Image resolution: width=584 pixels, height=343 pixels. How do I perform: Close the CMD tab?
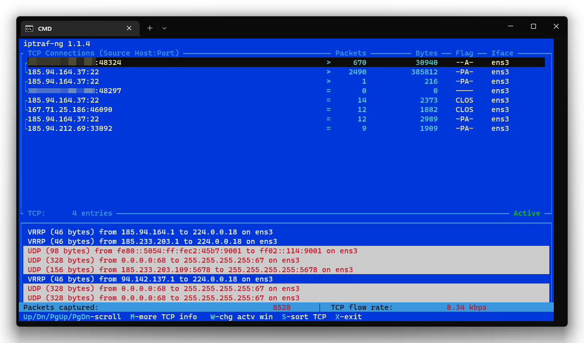pos(129,28)
